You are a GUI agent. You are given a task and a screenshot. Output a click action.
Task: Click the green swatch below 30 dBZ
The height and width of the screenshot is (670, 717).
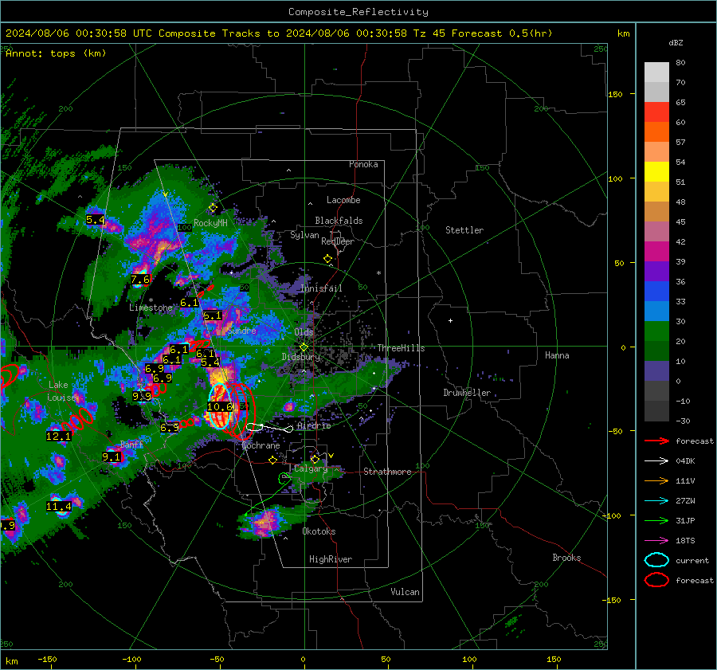pyautogui.click(x=656, y=331)
